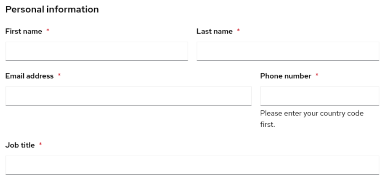Image resolution: width=386 pixels, height=183 pixels.
Task: Click the First name input field
Action: [x=97, y=51]
